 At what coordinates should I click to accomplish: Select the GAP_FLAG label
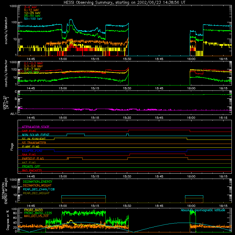coord(29,131)
